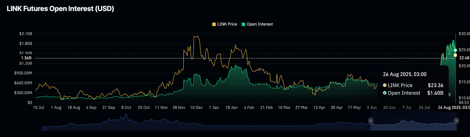The height and width of the screenshot is (137, 470).
Task: Toggle the Open Interest green legend swatch
Action: tap(243, 24)
